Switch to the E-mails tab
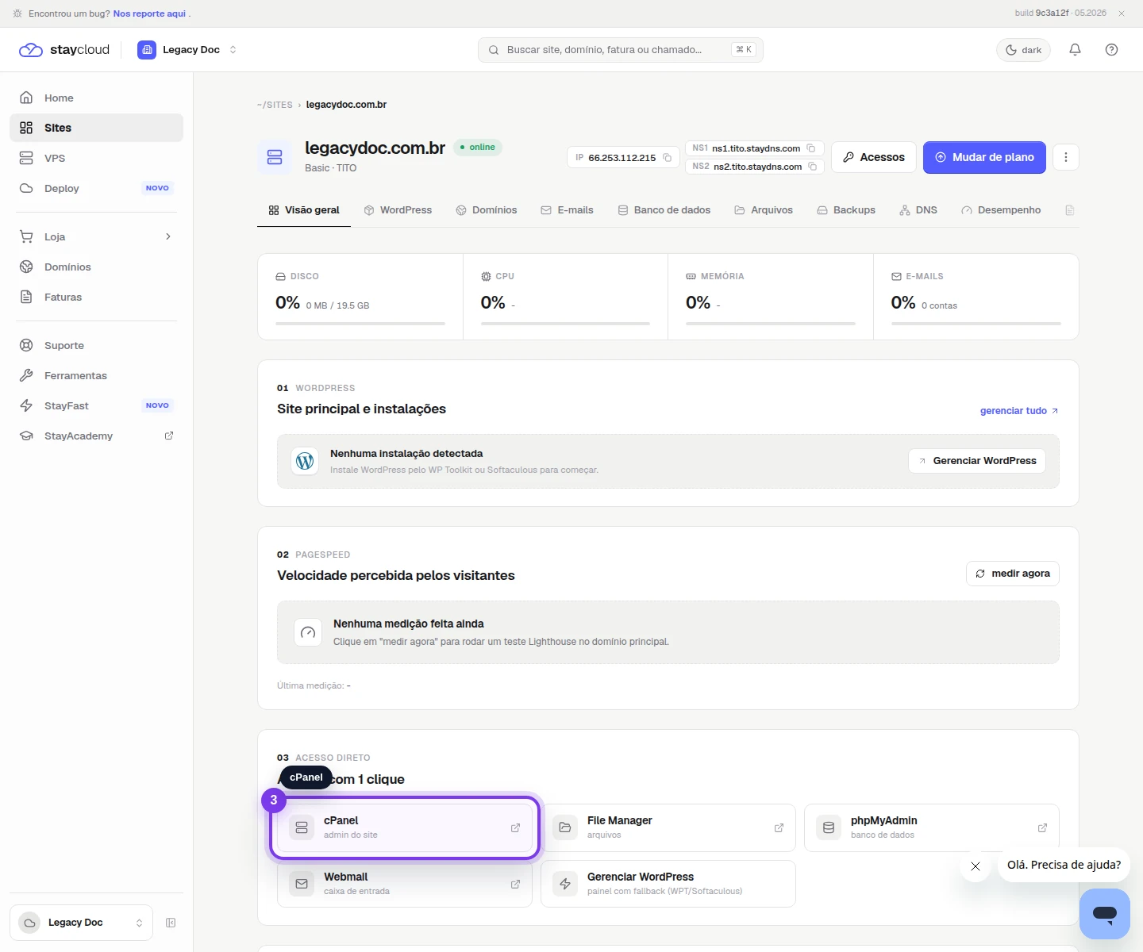This screenshot has height=952, width=1143. [567, 210]
